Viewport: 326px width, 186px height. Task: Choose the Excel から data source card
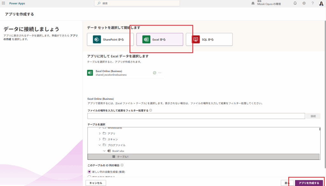coord(159,39)
